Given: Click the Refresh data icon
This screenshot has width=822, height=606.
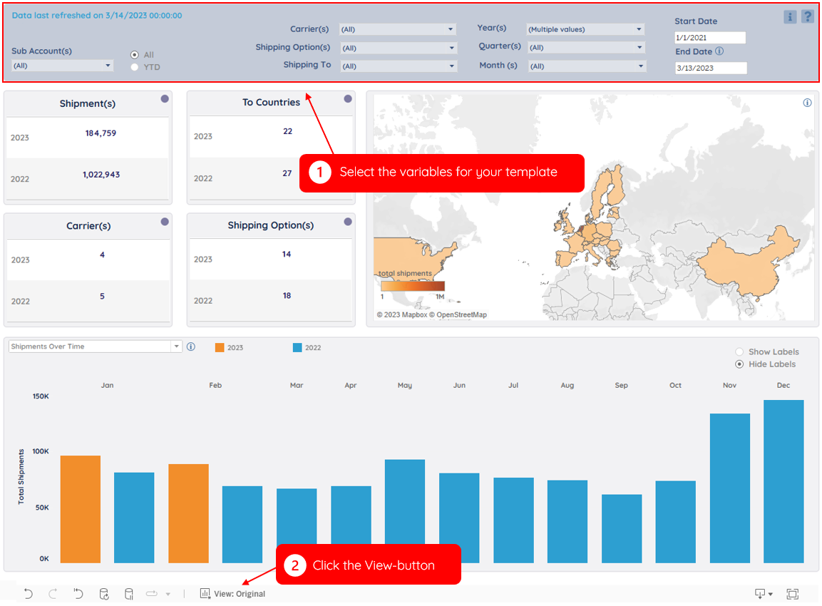Looking at the screenshot, I should coord(104,593).
